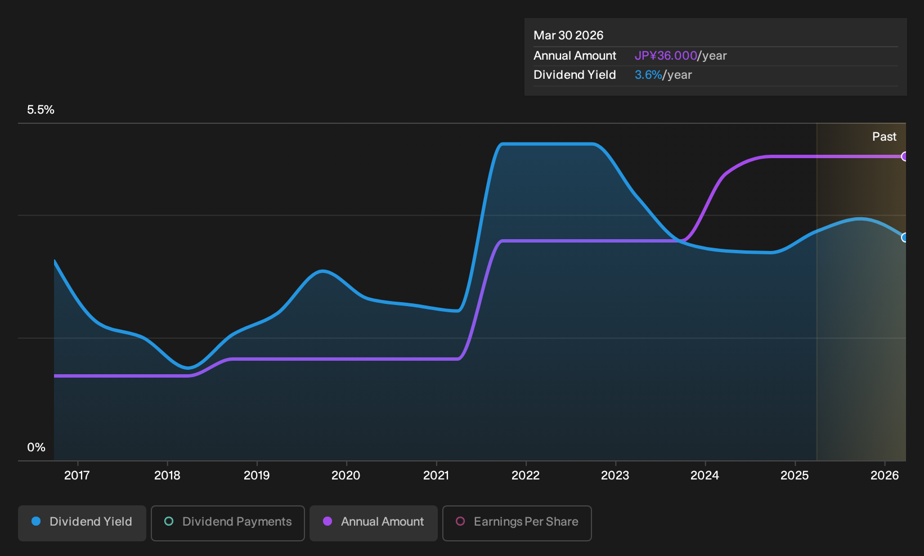The height and width of the screenshot is (556, 924).
Task: Click the 2024 x-axis label
Action: point(705,476)
